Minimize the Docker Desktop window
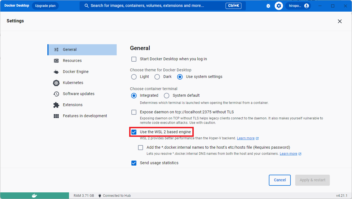The image size is (352, 199). coord(321,6)
